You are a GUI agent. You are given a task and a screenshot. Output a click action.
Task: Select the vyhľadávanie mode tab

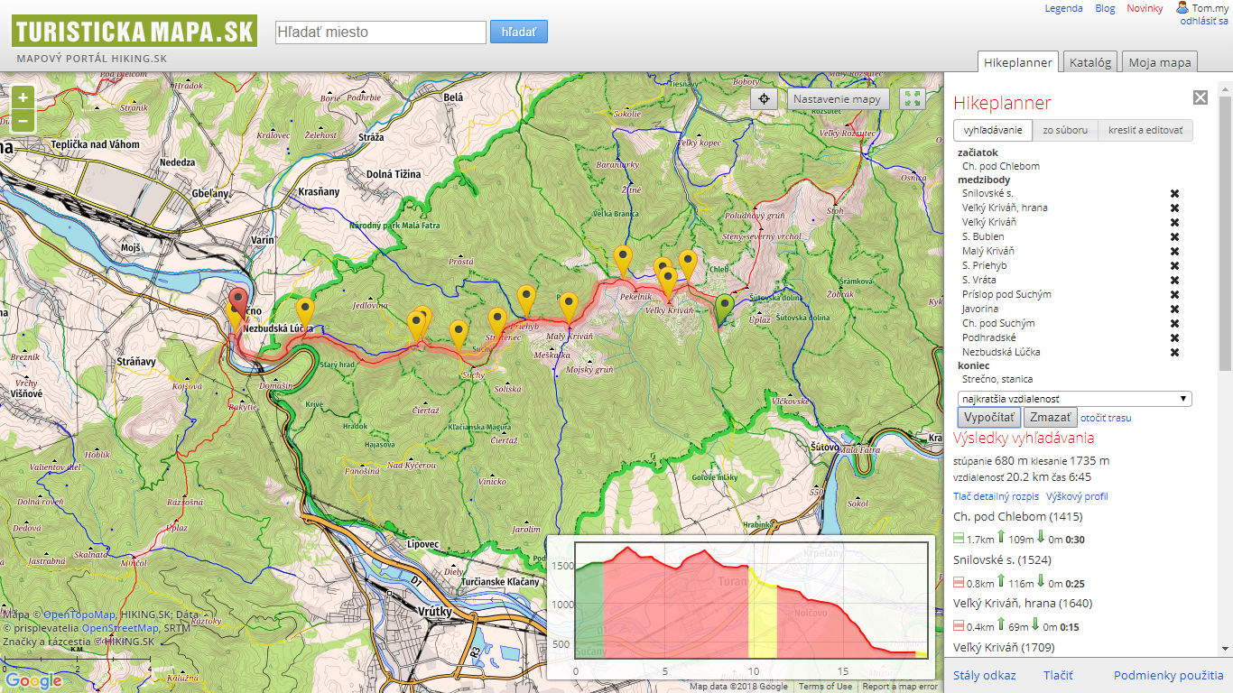pos(993,130)
